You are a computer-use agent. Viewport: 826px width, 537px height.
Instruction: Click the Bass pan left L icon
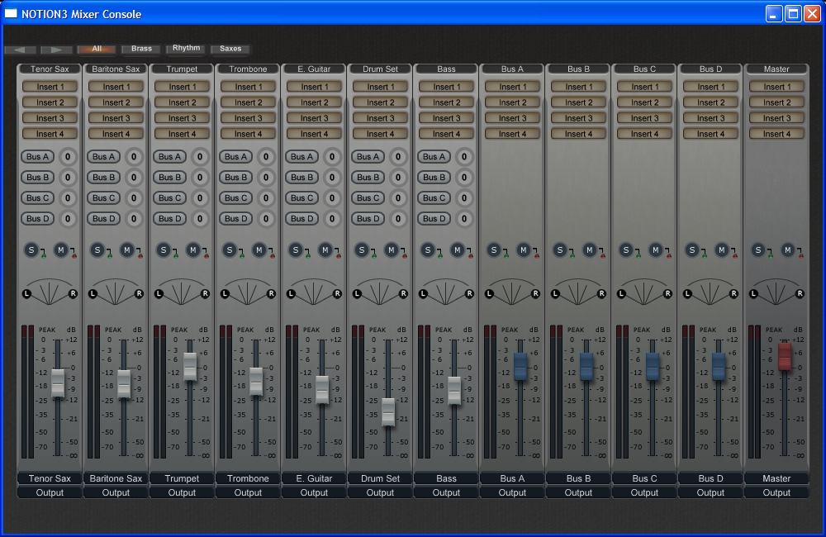[x=423, y=293]
